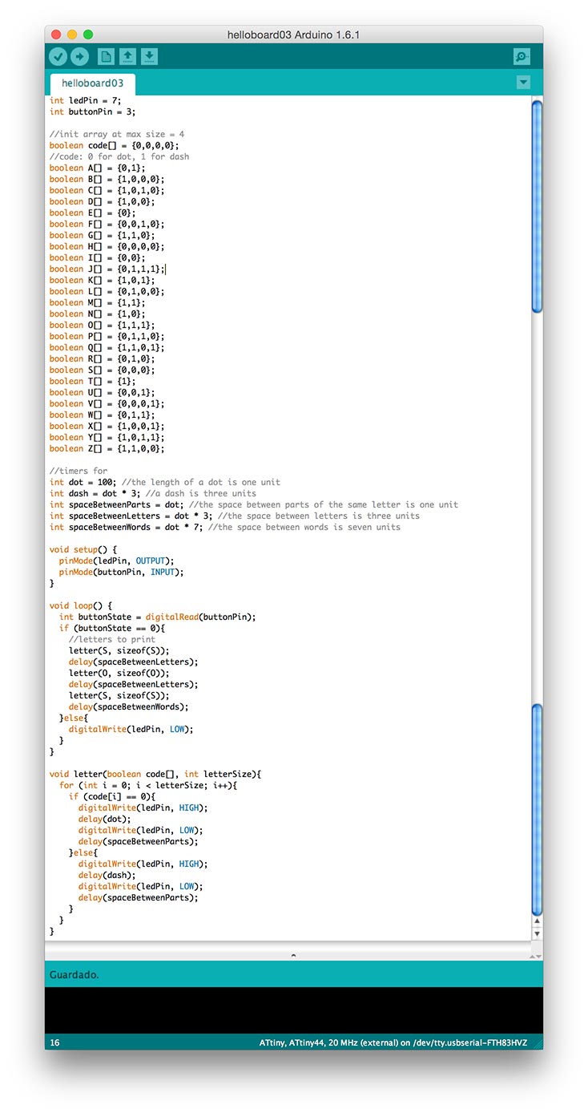Click the 'void setup() {' line

[x=83, y=549]
